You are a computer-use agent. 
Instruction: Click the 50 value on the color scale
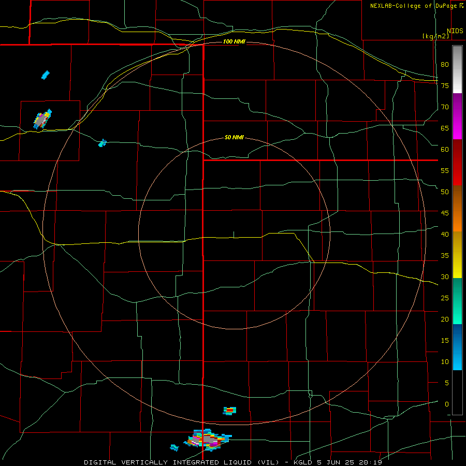tap(445, 192)
